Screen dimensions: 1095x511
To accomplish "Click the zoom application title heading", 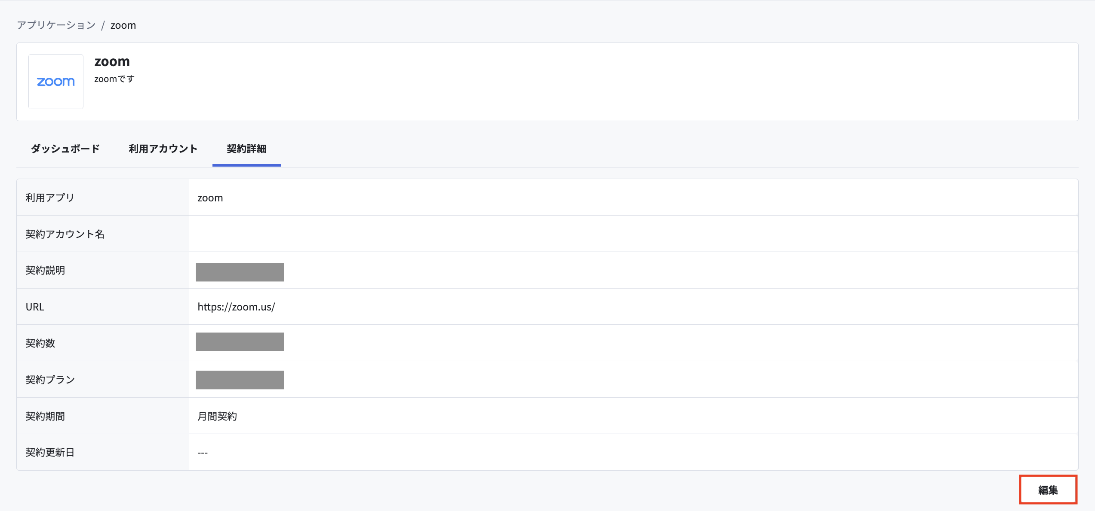I will (x=112, y=61).
